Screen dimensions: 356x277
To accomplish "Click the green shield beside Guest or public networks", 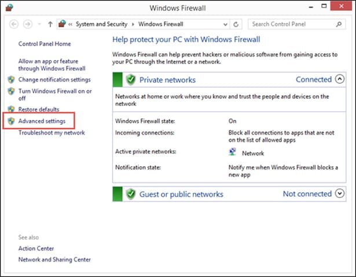I will (x=131, y=194).
